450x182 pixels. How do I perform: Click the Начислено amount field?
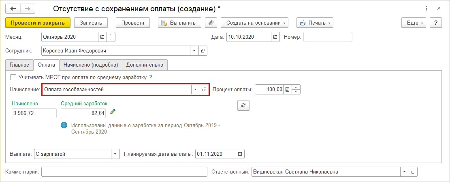point(34,113)
